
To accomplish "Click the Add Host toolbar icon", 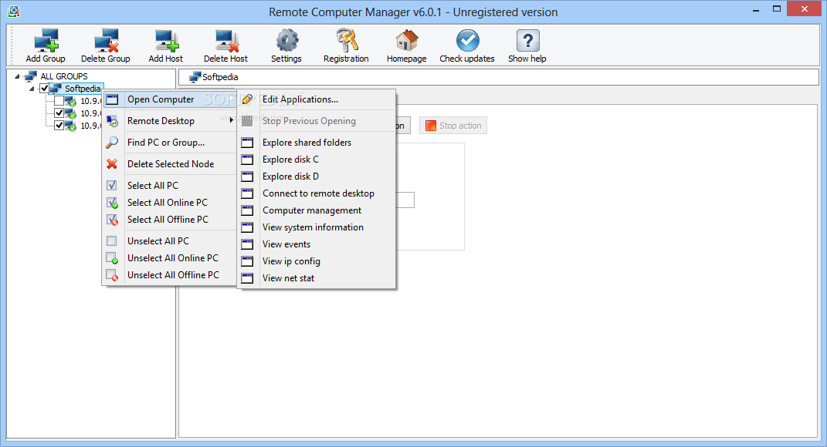I will tap(166, 41).
